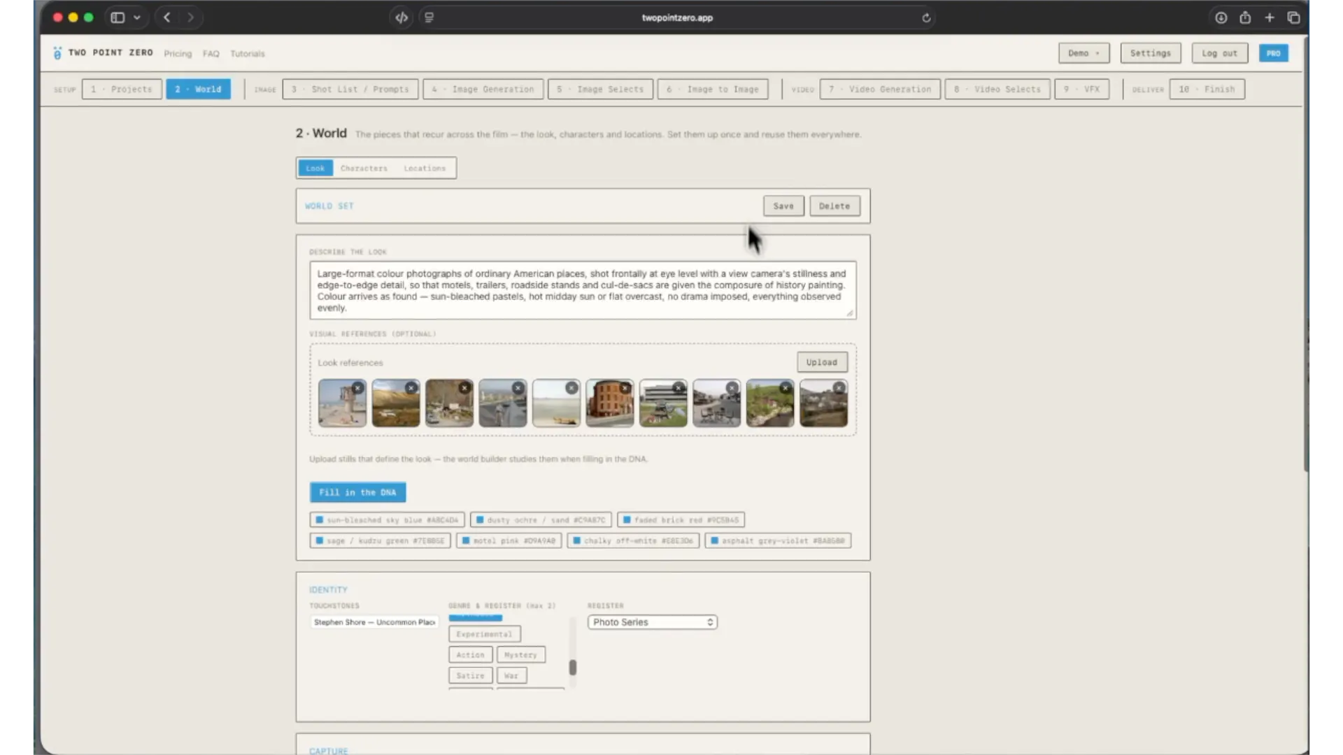Remove the golden hillside reference image
The image size is (1343, 755).
pyautogui.click(x=411, y=388)
